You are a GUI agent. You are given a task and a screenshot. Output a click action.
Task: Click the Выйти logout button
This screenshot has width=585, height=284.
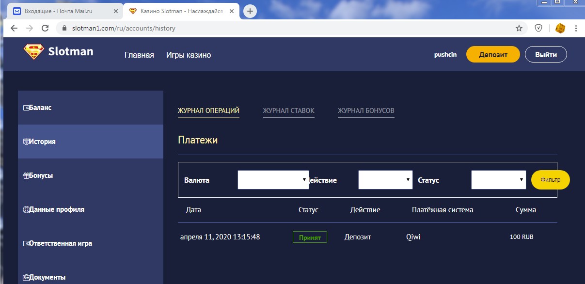click(546, 55)
